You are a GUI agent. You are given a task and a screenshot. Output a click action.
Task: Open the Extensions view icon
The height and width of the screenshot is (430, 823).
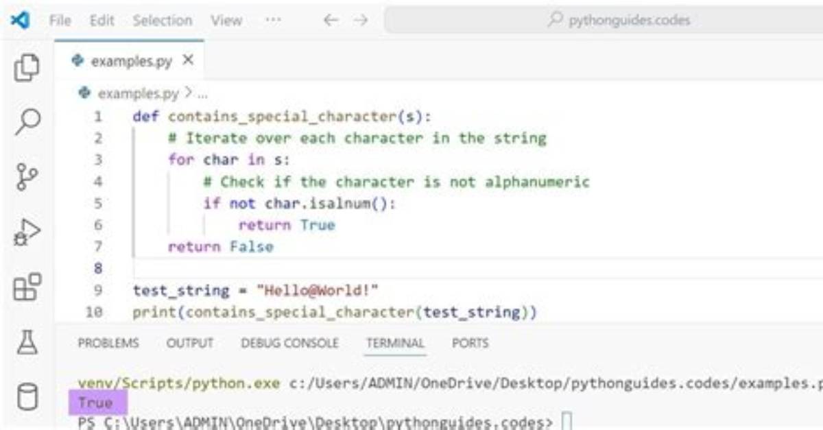(27, 287)
